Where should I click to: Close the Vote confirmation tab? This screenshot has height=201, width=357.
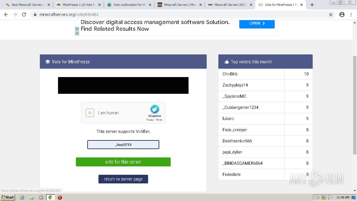pos(150,5)
